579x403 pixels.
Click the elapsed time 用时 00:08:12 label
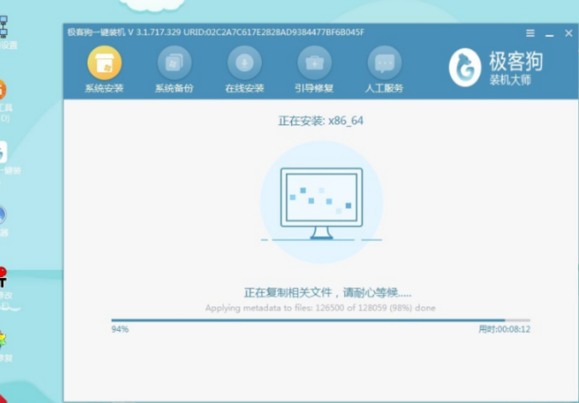504,329
